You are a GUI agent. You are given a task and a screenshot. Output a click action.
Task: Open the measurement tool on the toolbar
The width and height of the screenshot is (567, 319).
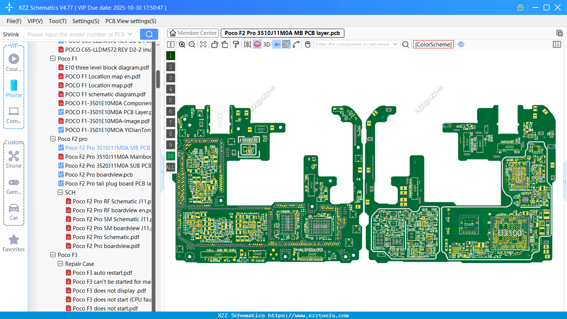coord(286,44)
